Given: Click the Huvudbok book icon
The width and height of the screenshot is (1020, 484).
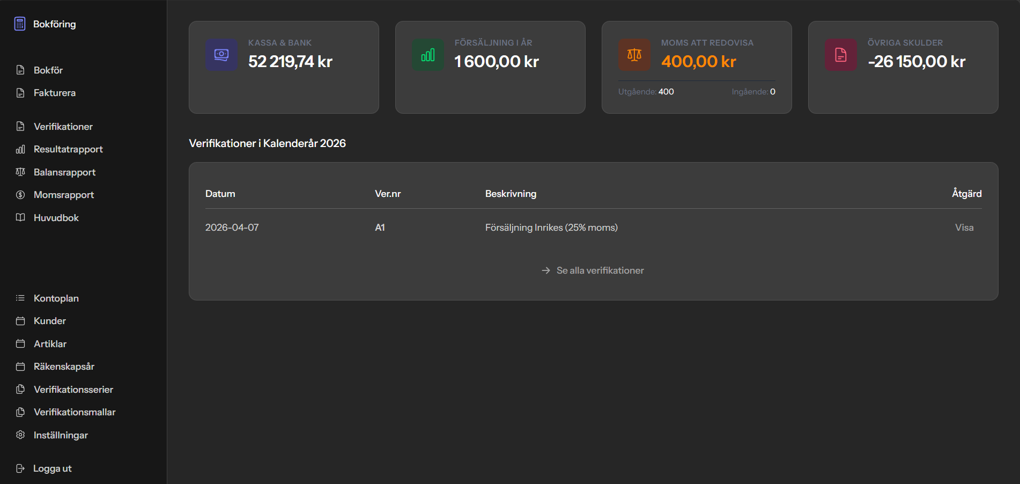Looking at the screenshot, I should click(20, 218).
